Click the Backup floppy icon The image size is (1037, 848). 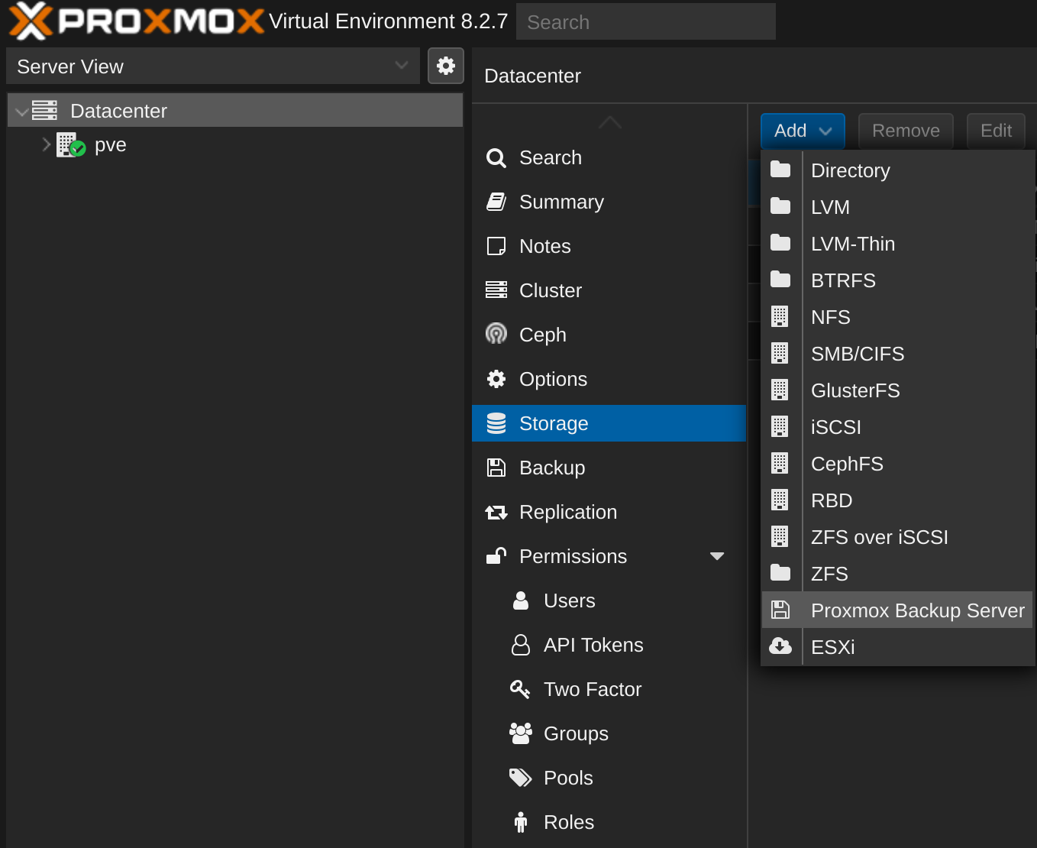point(496,468)
